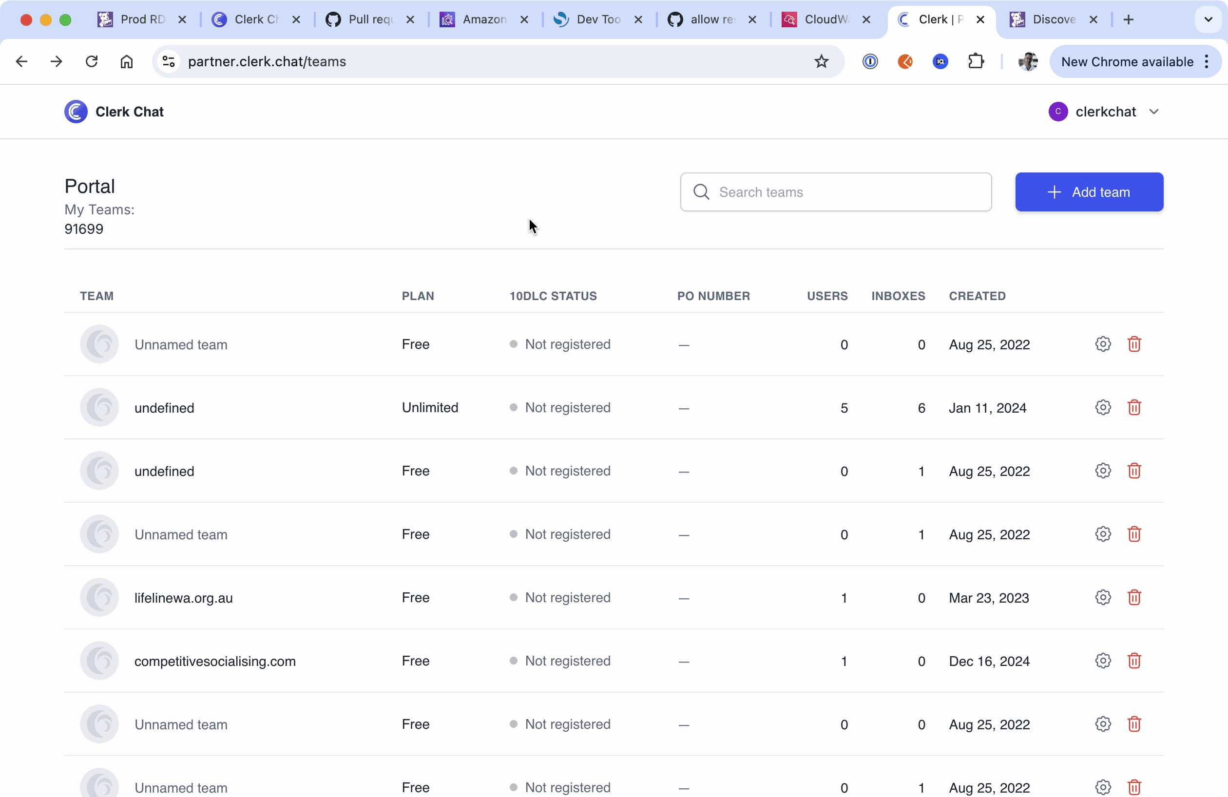Switch to the allow re GitHub tab
The height and width of the screenshot is (797, 1228).
(x=702, y=19)
